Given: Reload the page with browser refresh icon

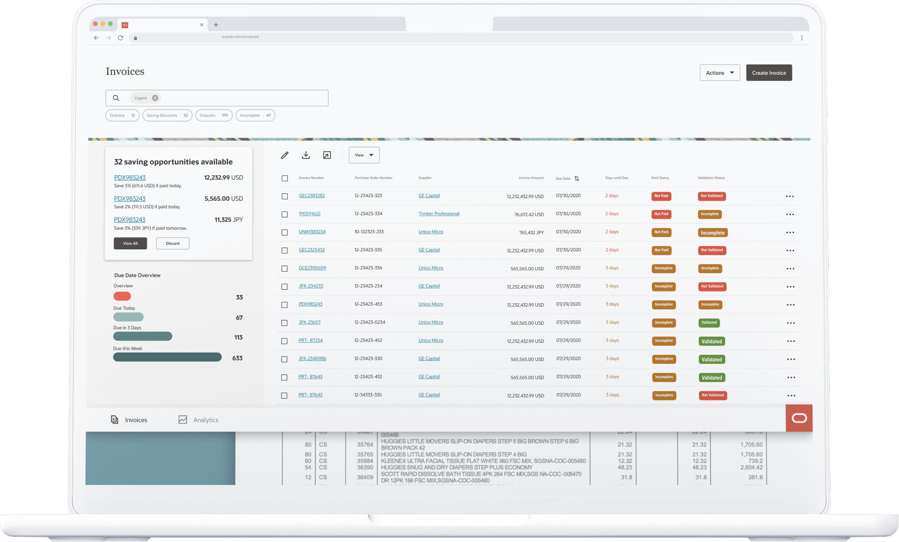Looking at the screenshot, I should point(120,38).
